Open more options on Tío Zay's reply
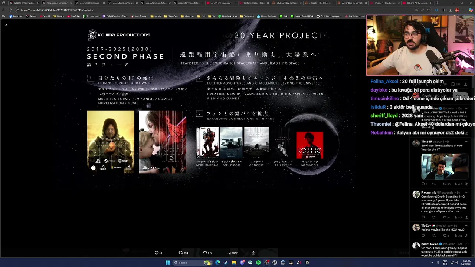 tap(466, 225)
